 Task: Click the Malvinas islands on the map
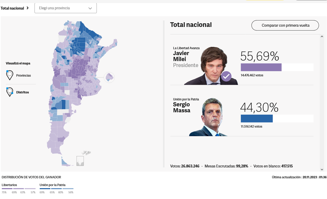(x=86, y=152)
